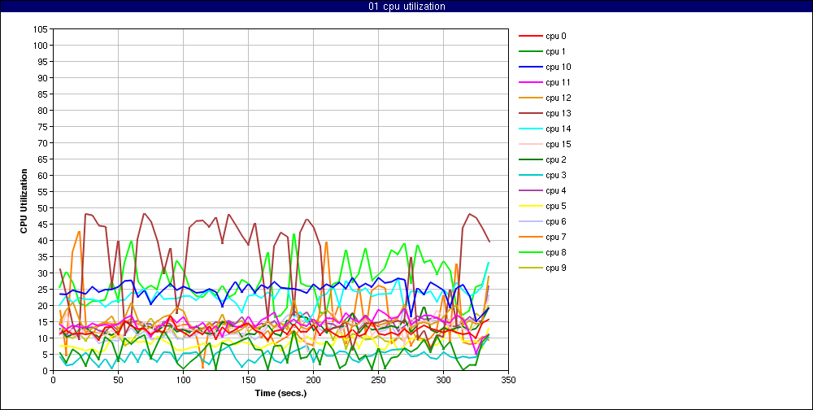Select the 'cpu 6' legend label
Image resolution: width=813 pixels, height=410 pixels.
pyautogui.click(x=556, y=221)
